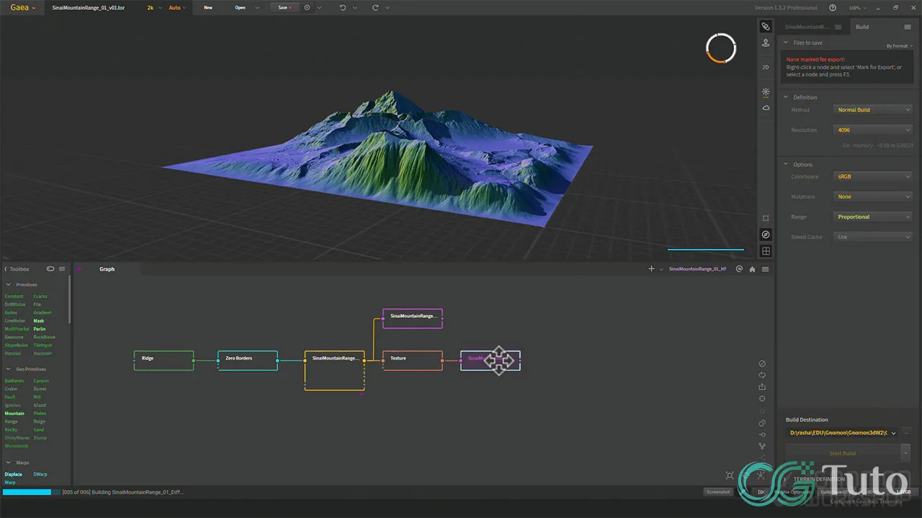The height and width of the screenshot is (518, 922).
Task: Open the Method dropdown showing Normal Build
Action: click(x=872, y=109)
